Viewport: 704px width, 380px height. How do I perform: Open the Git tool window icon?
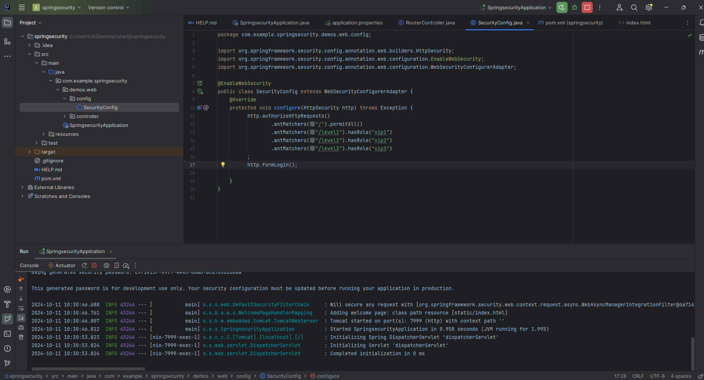pyautogui.click(x=7, y=363)
